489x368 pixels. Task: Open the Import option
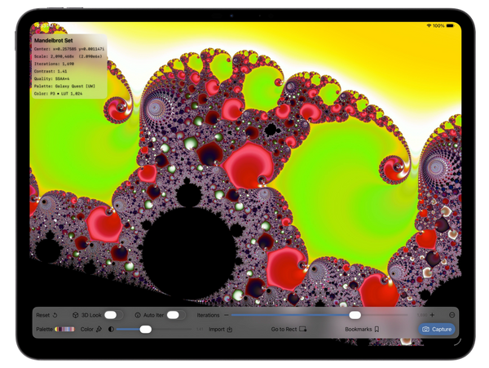click(x=221, y=330)
